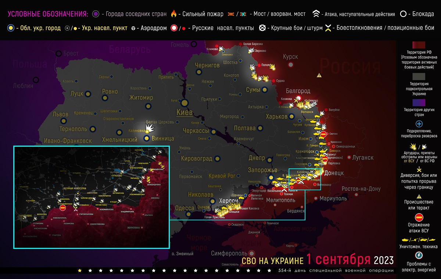Select the lightning electricity problems icon

click(x=419, y=255)
